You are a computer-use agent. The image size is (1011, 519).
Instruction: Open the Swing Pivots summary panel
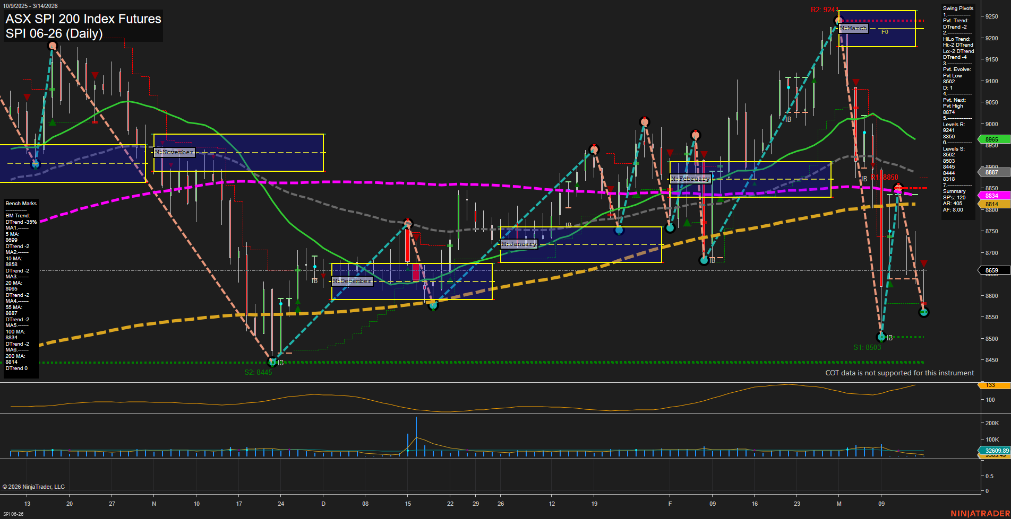point(957,8)
